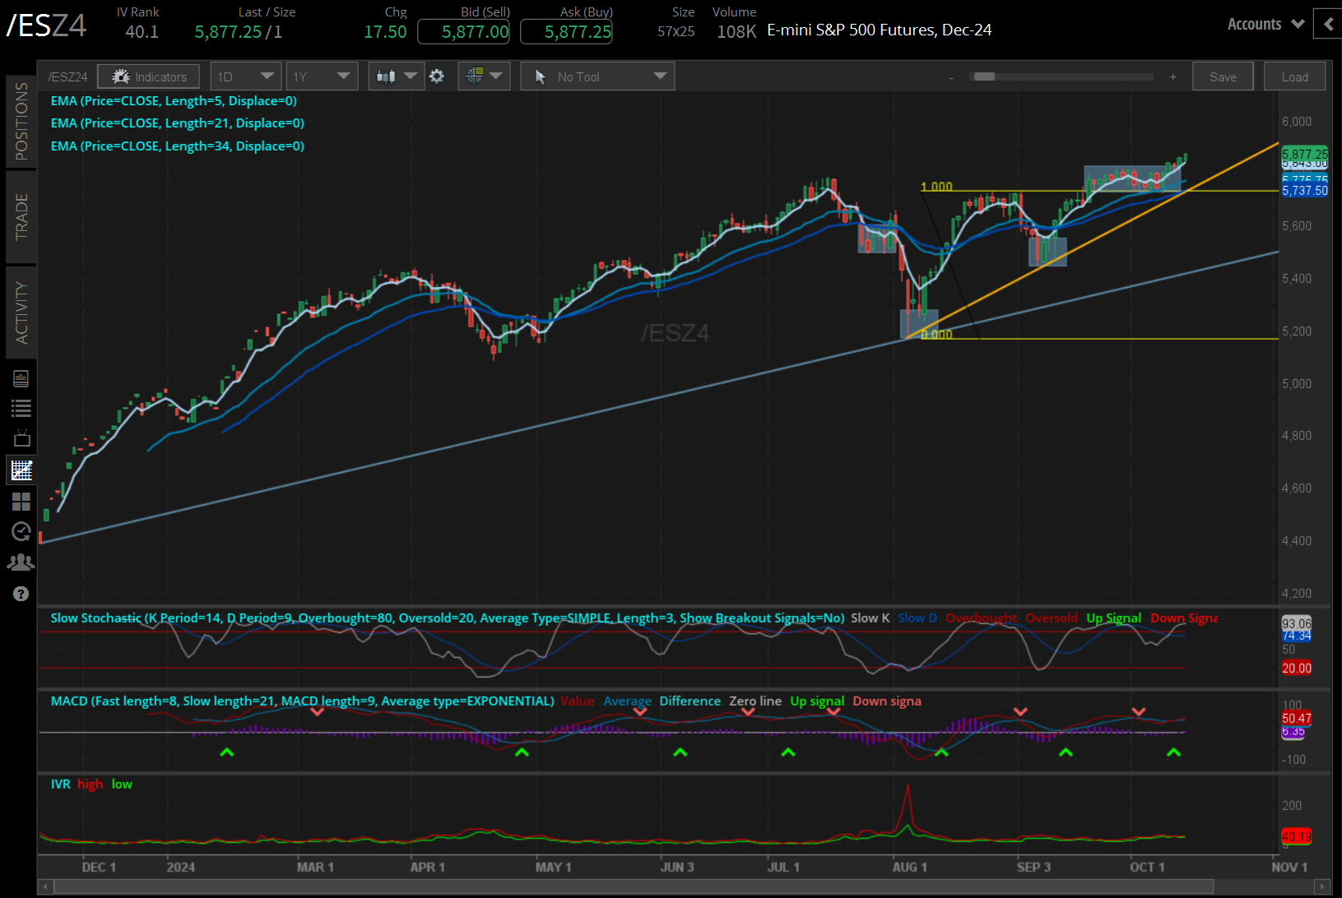The height and width of the screenshot is (898, 1342).
Task: Open the Accounts dropdown
Action: click(x=1264, y=24)
